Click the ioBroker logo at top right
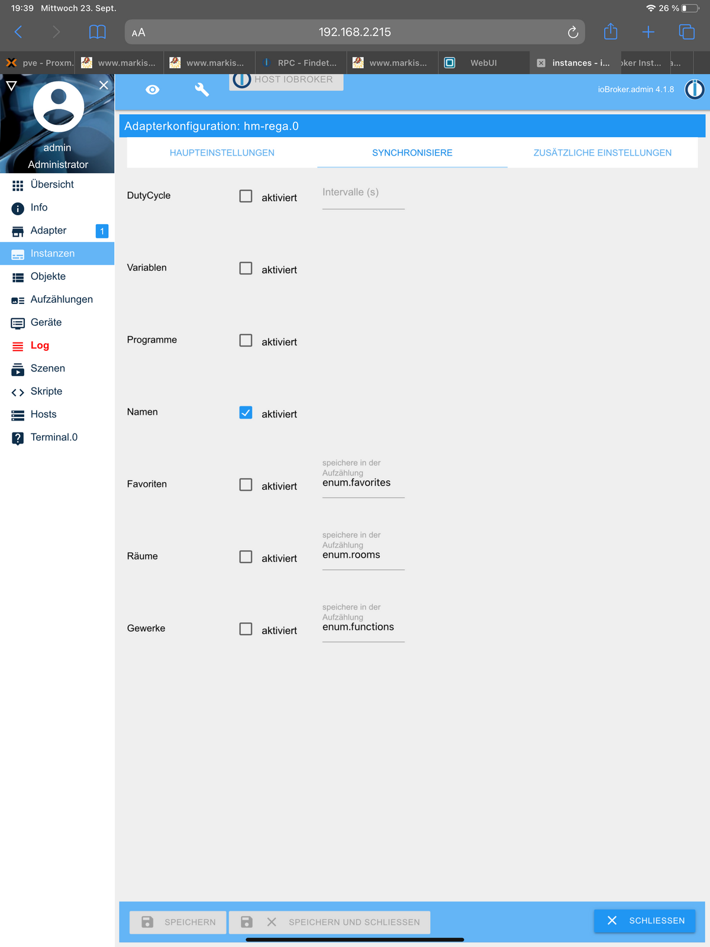The height and width of the screenshot is (947, 710). tap(695, 89)
